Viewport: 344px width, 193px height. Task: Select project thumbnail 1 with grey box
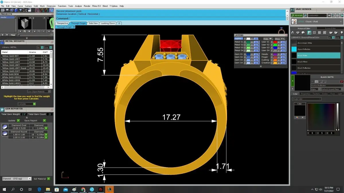[25, 23]
